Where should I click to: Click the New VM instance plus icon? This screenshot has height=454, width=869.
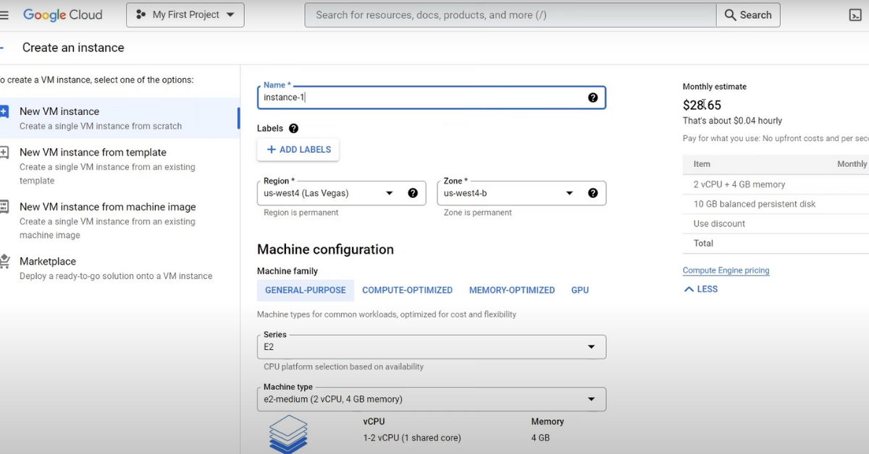tap(4, 111)
